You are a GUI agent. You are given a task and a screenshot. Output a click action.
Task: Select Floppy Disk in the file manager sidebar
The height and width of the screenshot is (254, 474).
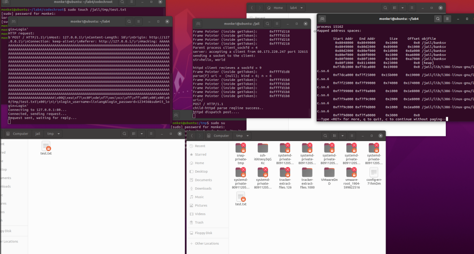click(203, 233)
